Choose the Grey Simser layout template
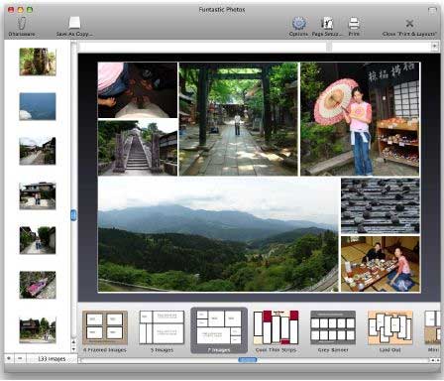Image resolution: width=444 pixels, height=381 pixels. coord(333,331)
